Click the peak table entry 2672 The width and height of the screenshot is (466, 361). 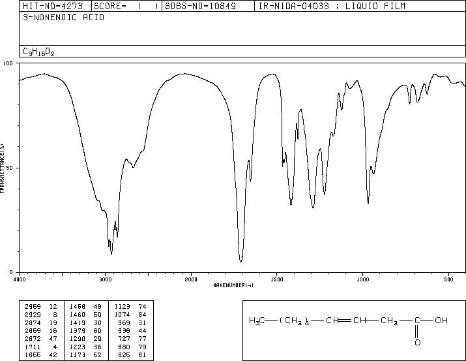[33, 339]
